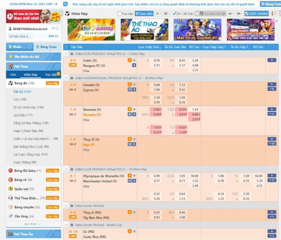Play live stream for Celtic match
Image resolution: width=281 pixels, height=240 pixels.
[130, 60]
